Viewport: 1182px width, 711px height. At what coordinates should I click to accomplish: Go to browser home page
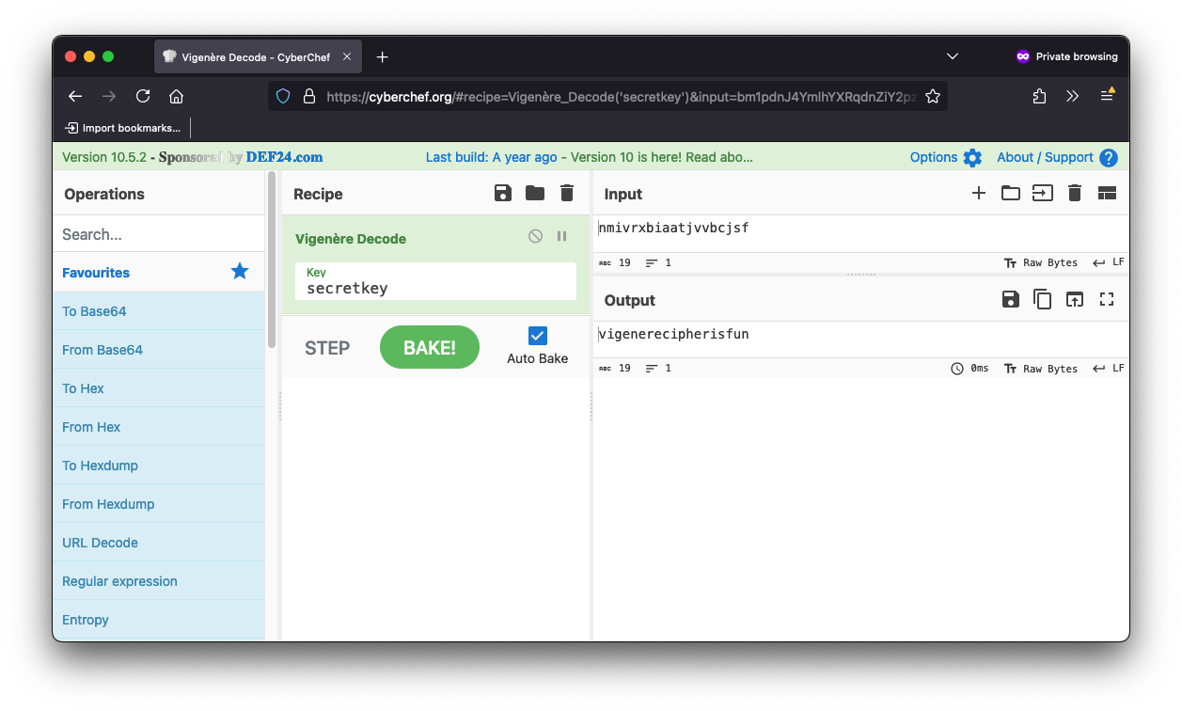point(176,96)
